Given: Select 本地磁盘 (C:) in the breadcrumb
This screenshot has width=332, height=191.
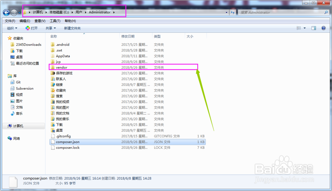Looking at the screenshot, I should pyautogui.click(x=59, y=12).
